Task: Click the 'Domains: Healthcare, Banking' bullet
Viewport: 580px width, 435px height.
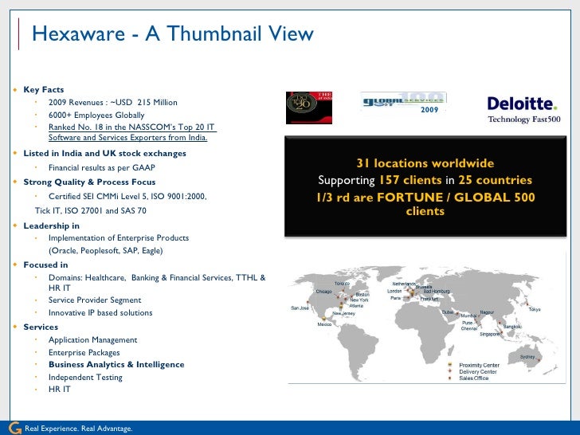Action: pyautogui.click(x=157, y=283)
